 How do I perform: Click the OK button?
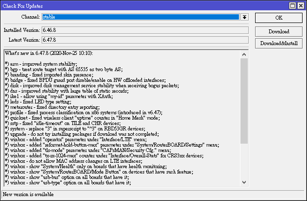click(279, 18)
